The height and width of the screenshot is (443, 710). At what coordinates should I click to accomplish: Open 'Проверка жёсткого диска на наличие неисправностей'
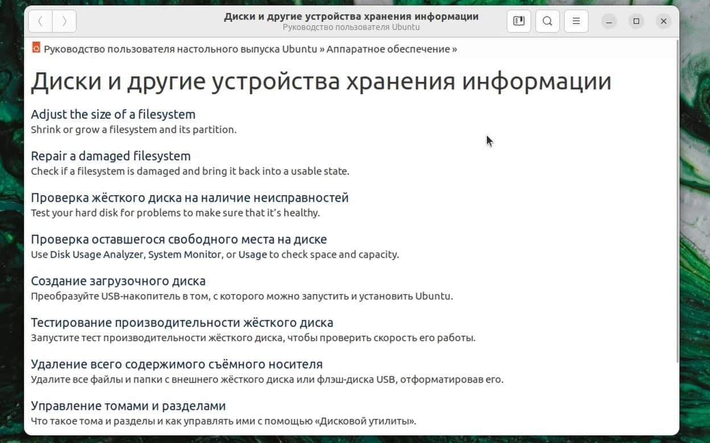click(189, 198)
